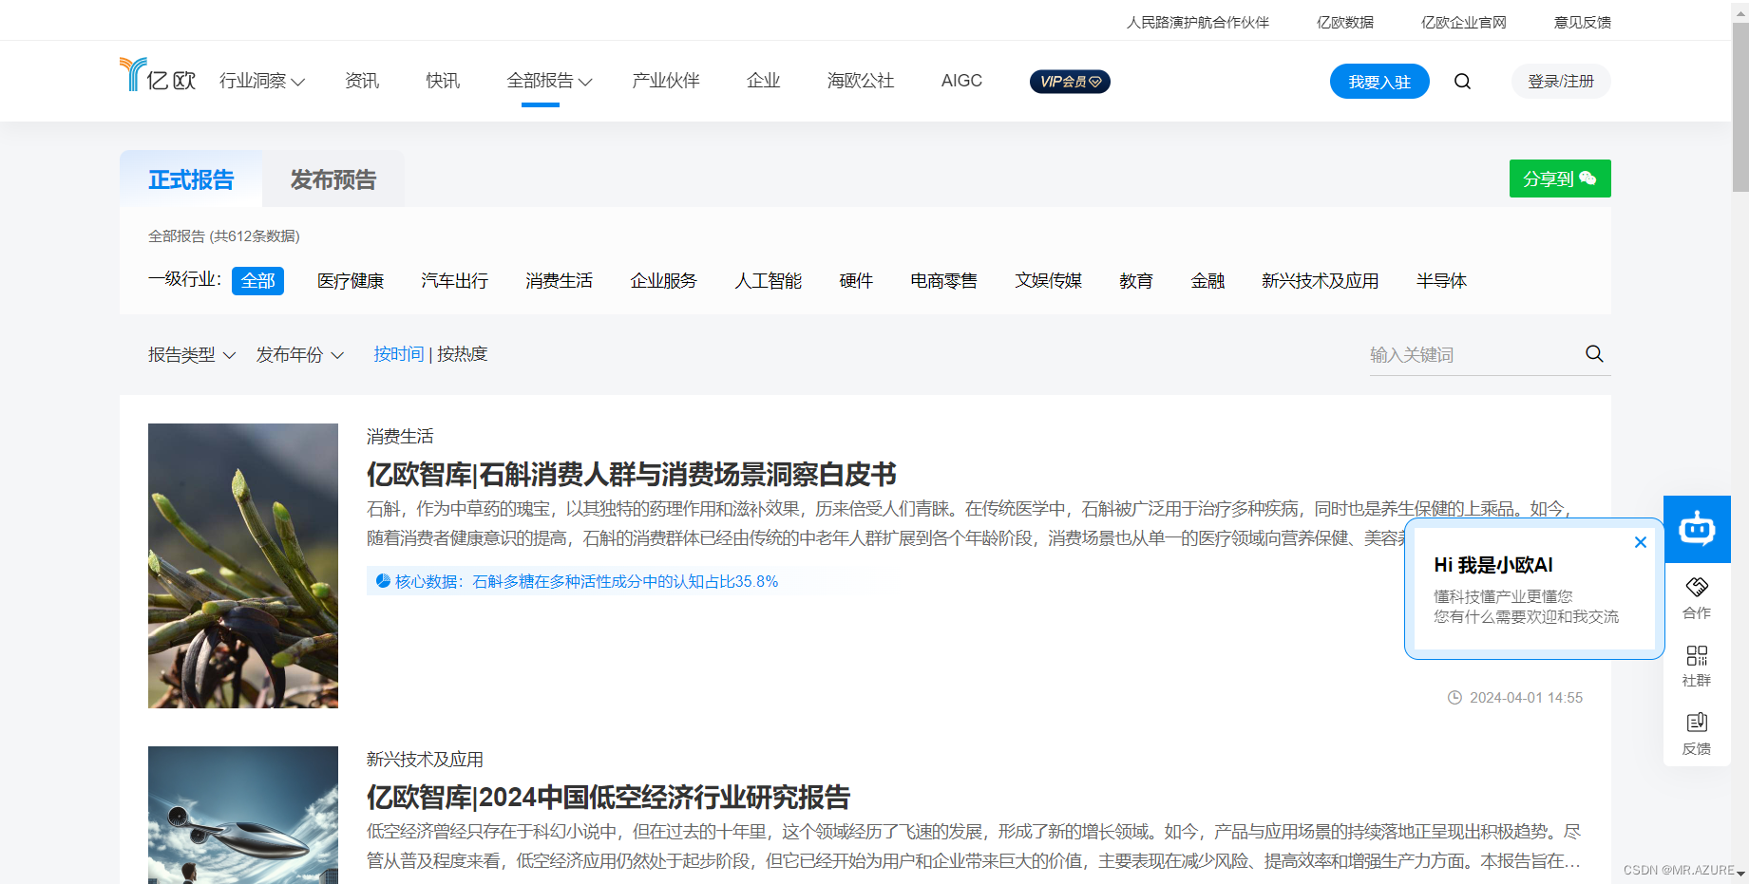
Task: Open the 小欧AI robot assistant icon
Action: click(1697, 529)
